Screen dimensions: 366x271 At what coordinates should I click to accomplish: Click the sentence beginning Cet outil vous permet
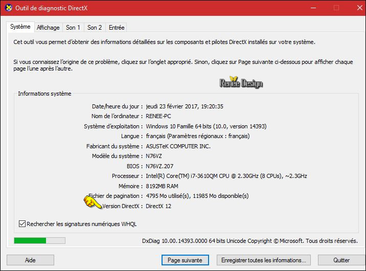click(164, 42)
